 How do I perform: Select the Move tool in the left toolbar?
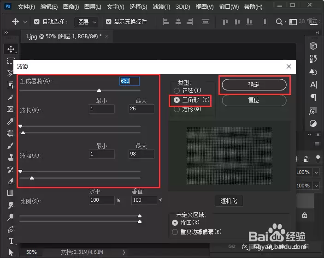coord(11,49)
